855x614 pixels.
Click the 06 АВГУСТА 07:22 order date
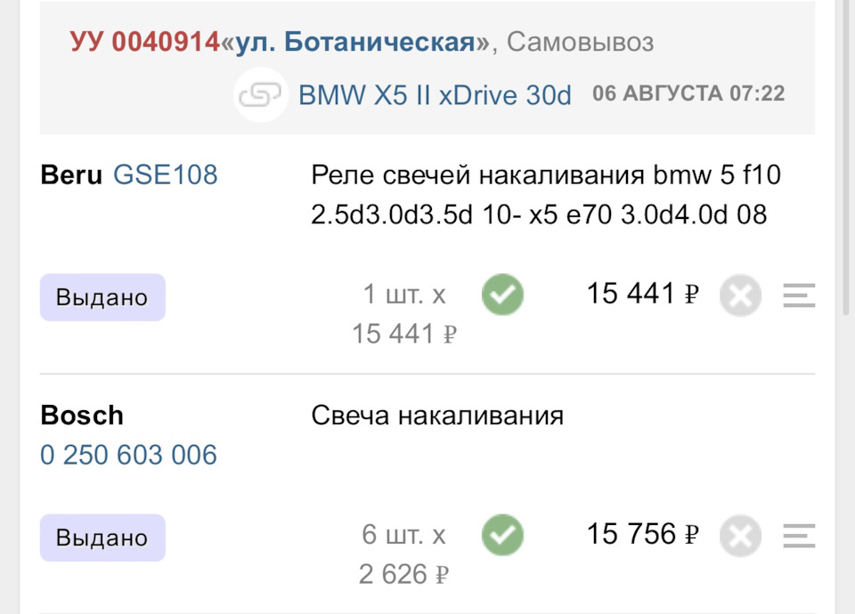688,94
